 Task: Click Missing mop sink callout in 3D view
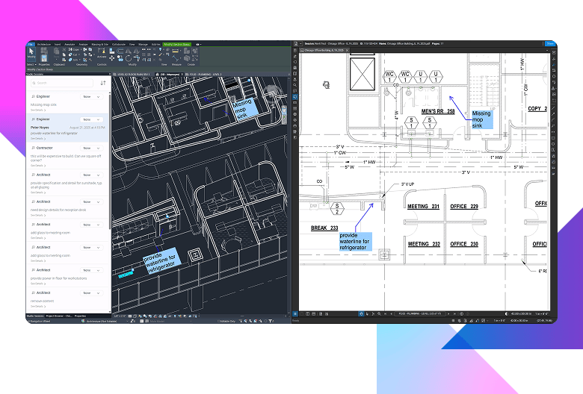pyautogui.click(x=244, y=109)
